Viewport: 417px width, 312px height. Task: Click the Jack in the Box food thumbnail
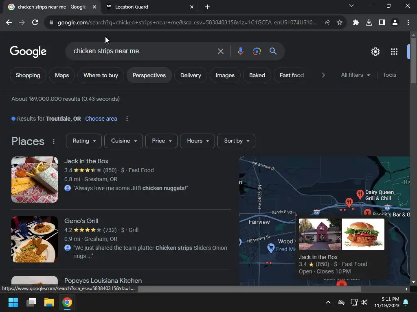coord(35,180)
